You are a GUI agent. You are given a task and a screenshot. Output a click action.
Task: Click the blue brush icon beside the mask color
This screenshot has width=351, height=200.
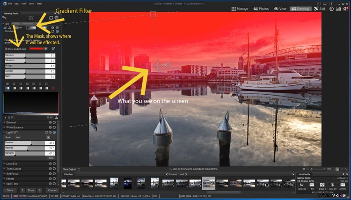click(x=53, y=48)
